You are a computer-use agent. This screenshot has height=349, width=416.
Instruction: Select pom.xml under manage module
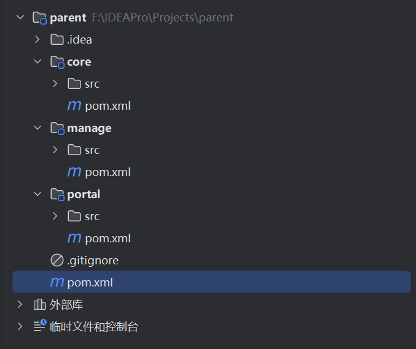tap(99, 172)
